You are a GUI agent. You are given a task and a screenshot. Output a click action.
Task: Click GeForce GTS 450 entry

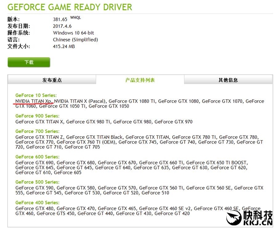[x=55, y=213]
